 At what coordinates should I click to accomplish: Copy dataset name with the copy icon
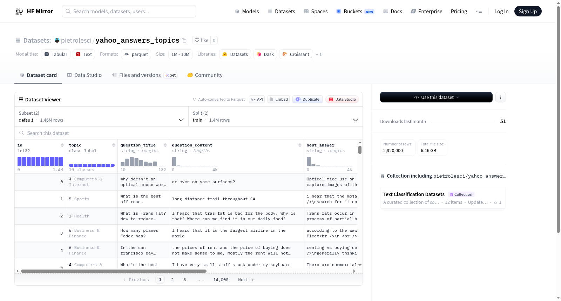[x=184, y=40]
